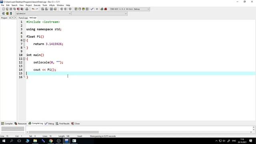The width and height of the screenshot is (256, 144).
Task: Click the red Delete profiling info icon
Action: pyautogui.click(x=106, y=9)
